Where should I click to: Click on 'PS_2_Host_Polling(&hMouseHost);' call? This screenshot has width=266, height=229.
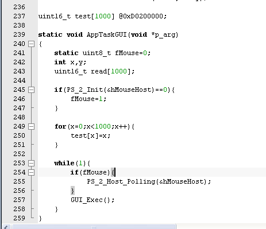[x=149, y=181]
